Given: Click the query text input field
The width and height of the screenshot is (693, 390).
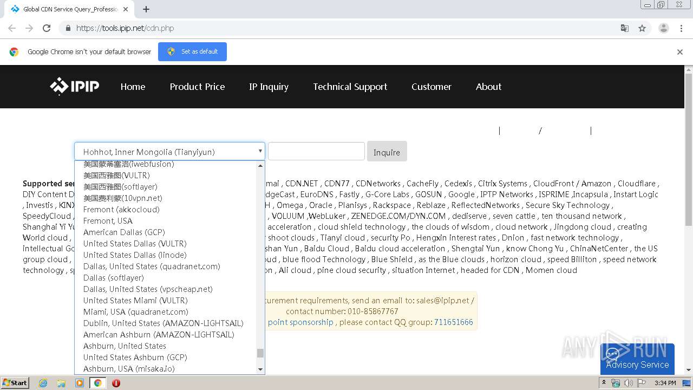Looking at the screenshot, I should [x=316, y=151].
